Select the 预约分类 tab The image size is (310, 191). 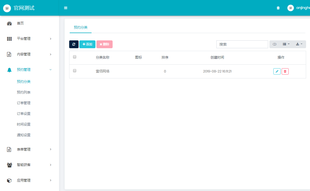(x=81, y=27)
